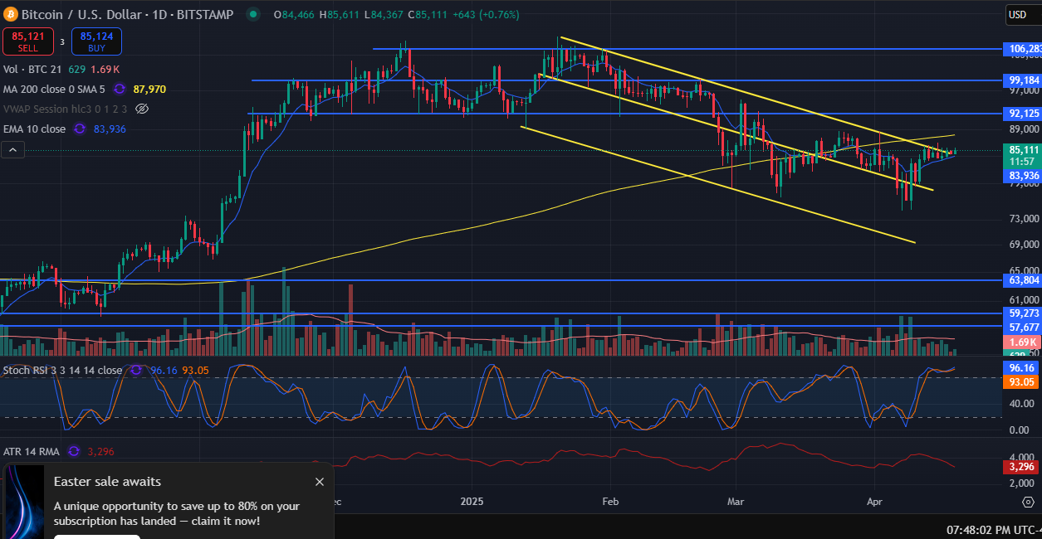
Task: Click refresh icon beside EMA 10 close
Action: pyautogui.click(x=80, y=129)
